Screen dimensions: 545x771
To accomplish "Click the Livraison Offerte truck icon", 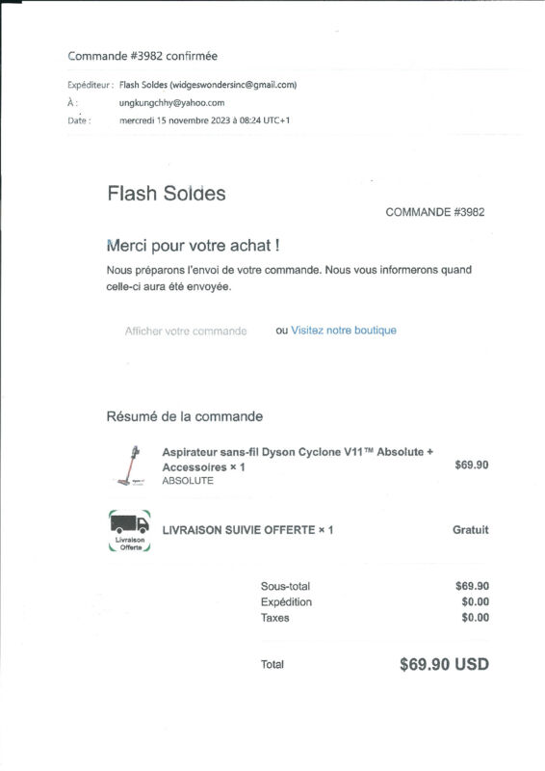I will [130, 531].
